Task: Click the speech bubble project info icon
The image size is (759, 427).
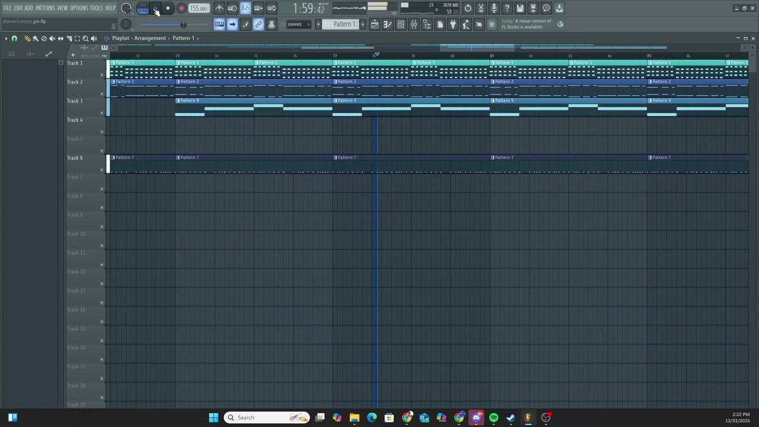Action: (546, 8)
